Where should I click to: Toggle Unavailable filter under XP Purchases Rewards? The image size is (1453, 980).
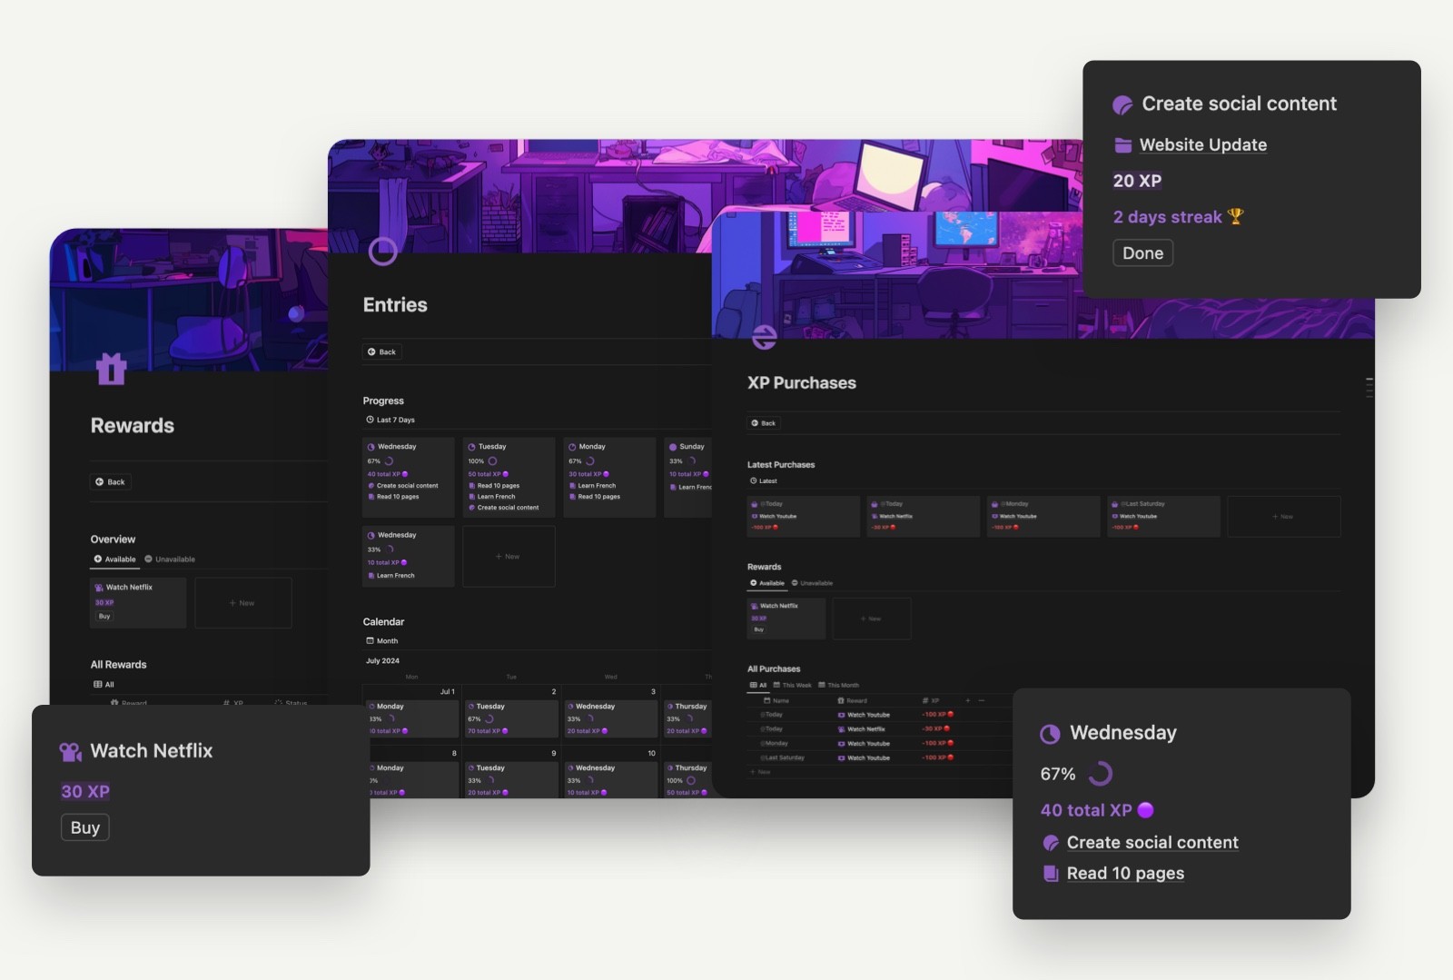pyautogui.click(x=815, y=583)
